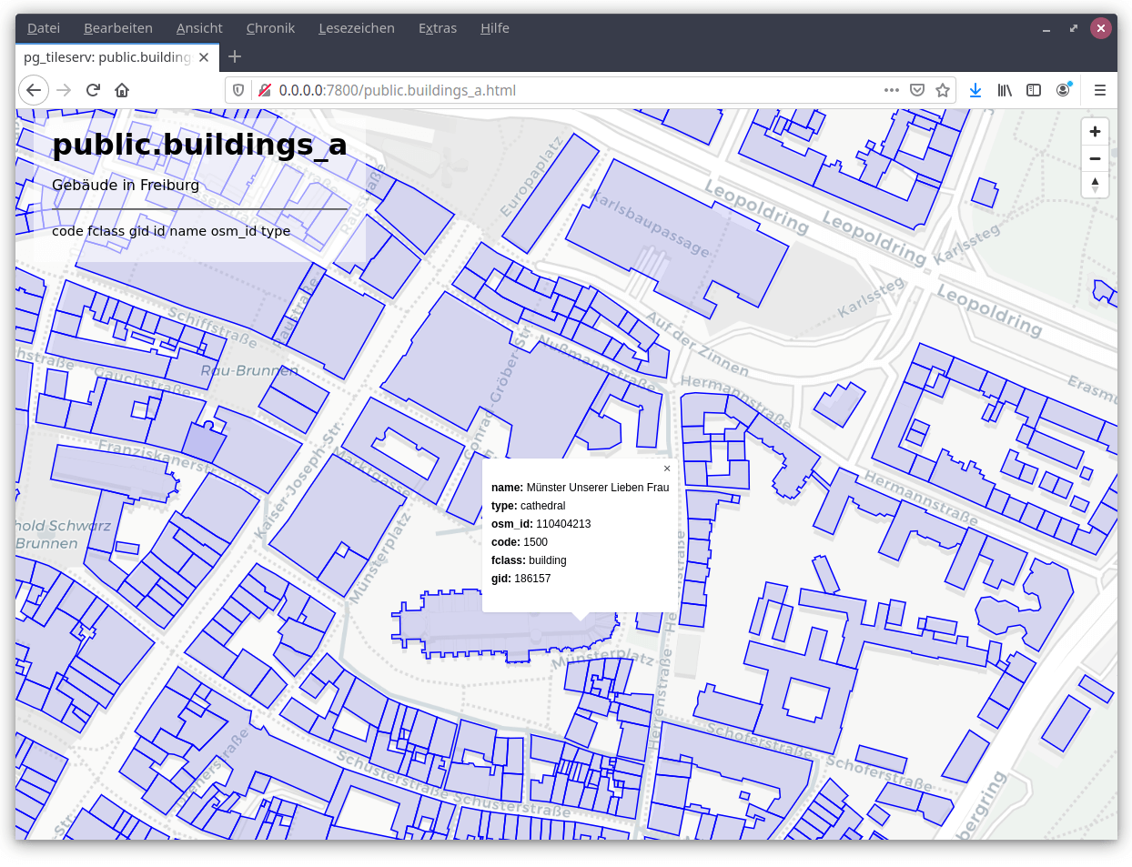Open the hamburger application menu
The height and width of the screenshot is (867, 1132).
(x=1100, y=90)
